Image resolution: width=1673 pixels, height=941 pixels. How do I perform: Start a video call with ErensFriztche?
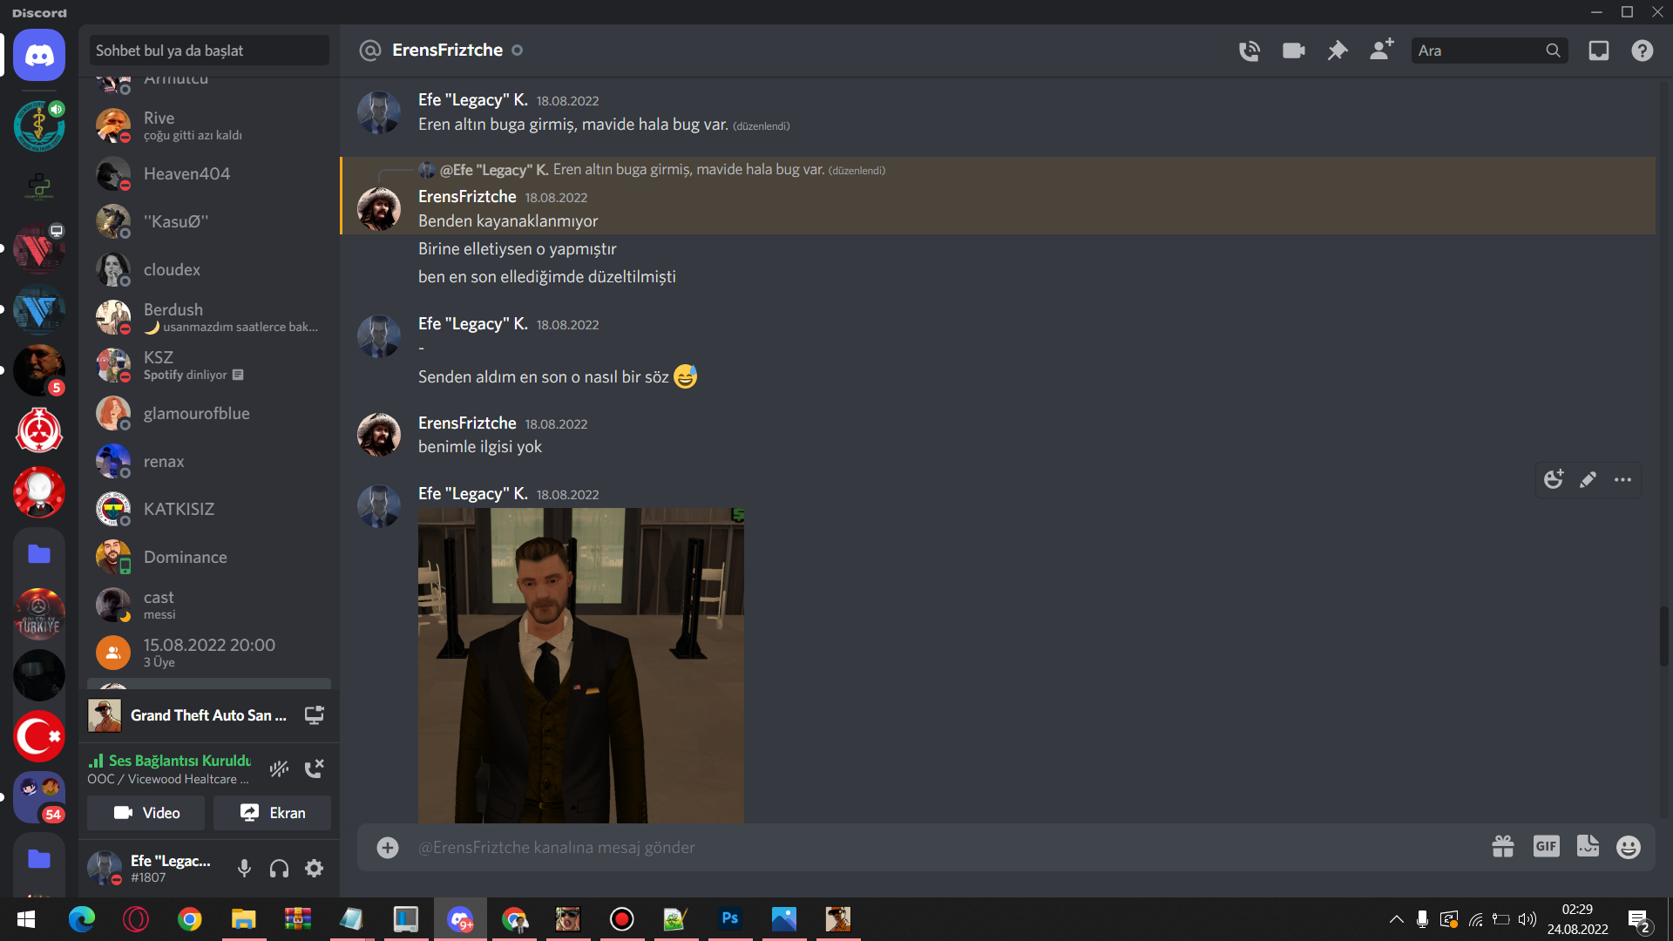click(1293, 51)
